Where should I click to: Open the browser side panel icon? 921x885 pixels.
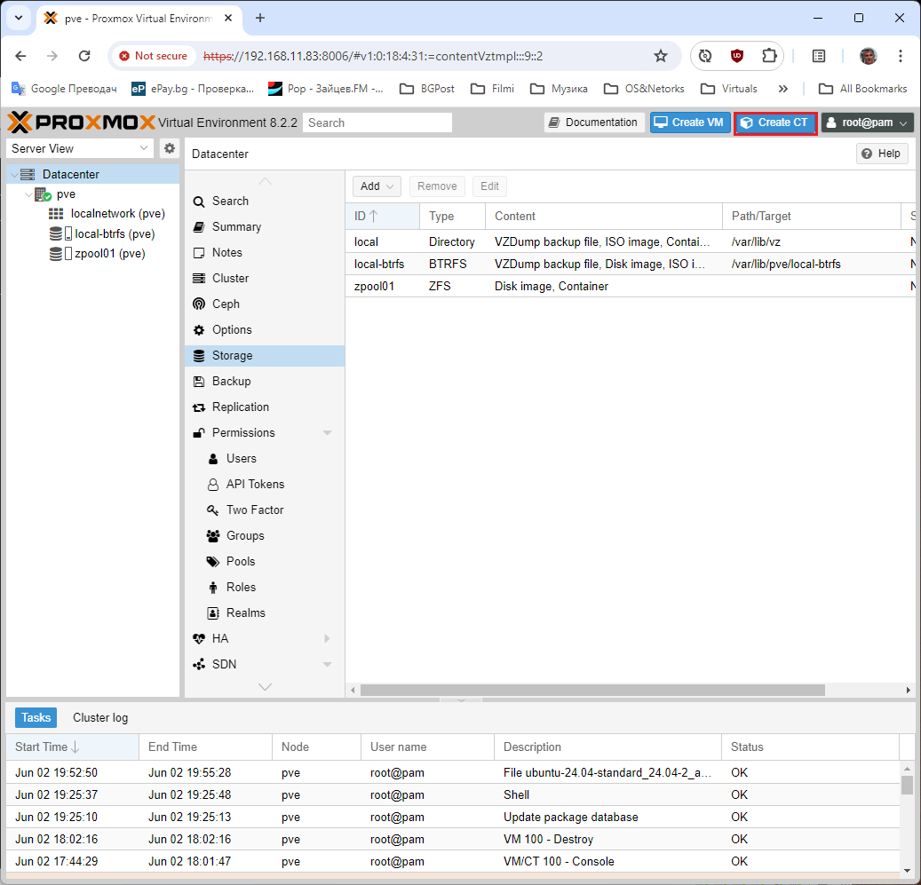tap(818, 56)
